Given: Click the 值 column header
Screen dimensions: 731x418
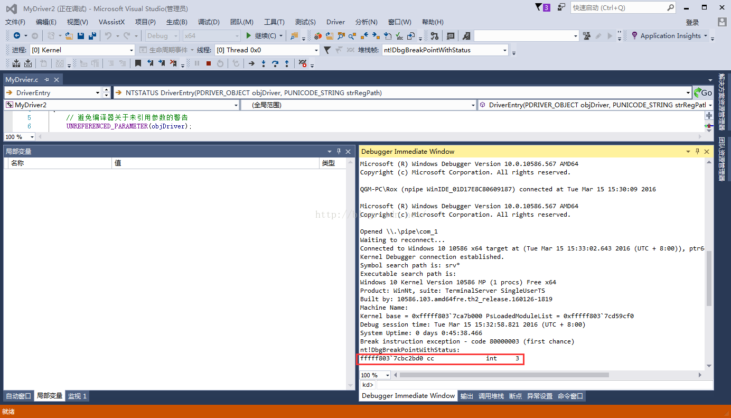Looking at the screenshot, I should coord(215,163).
